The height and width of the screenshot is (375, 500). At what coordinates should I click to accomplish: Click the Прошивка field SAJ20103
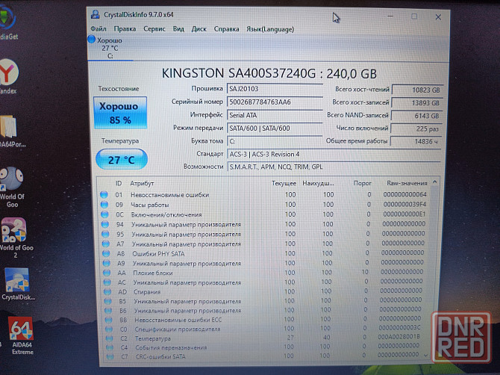click(275, 89)
